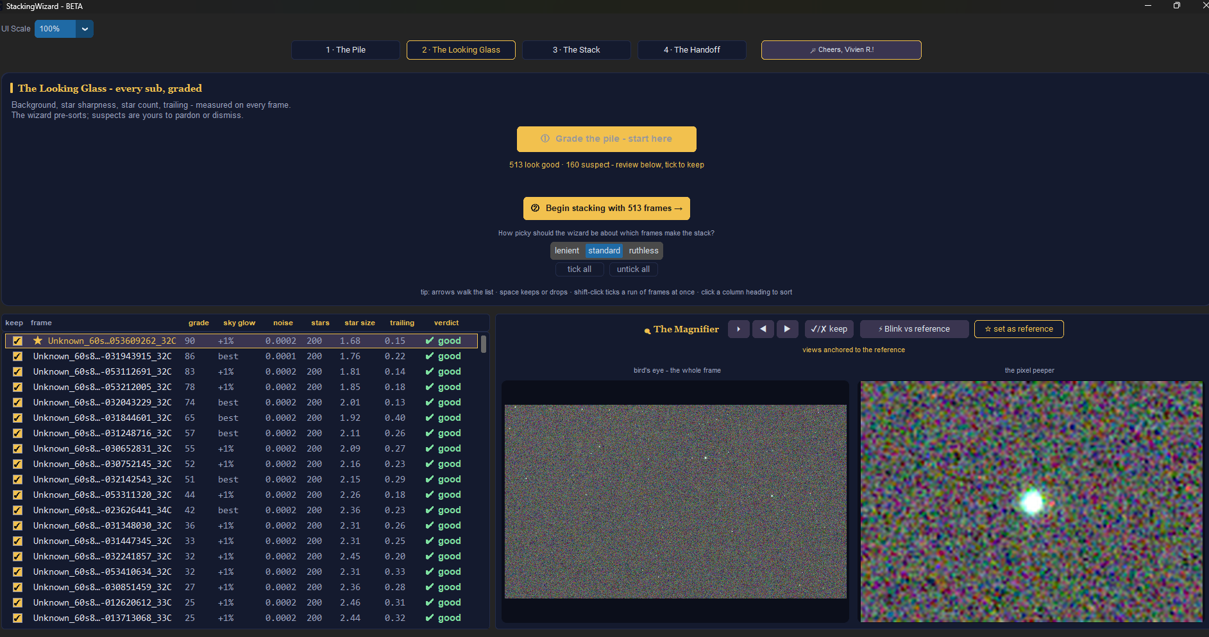This screenshot has height=637, width=1209.
Task: Switch to The Stack tab
Action: (x=576, y=50)
